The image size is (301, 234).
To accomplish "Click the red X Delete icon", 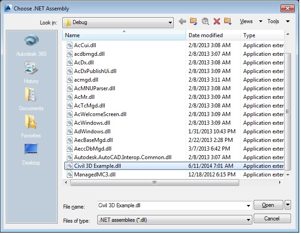I will coord(217,21).
